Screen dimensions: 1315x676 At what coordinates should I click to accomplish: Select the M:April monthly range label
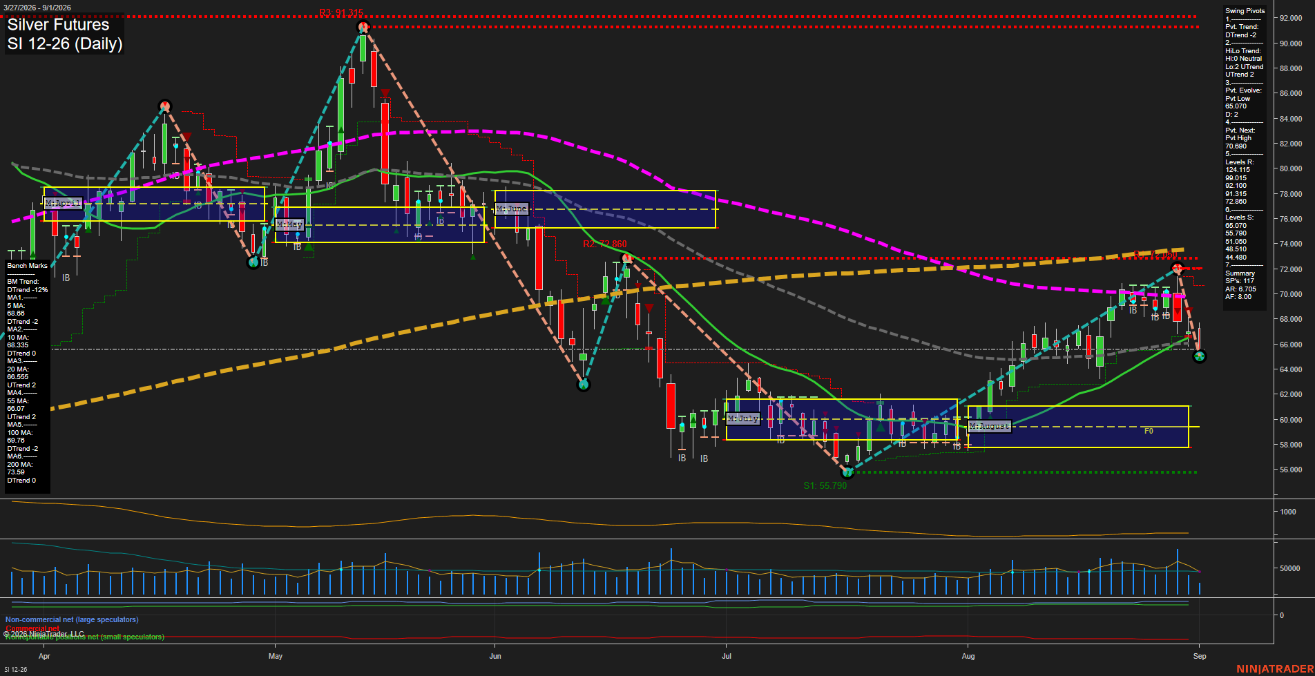[63, 203]
